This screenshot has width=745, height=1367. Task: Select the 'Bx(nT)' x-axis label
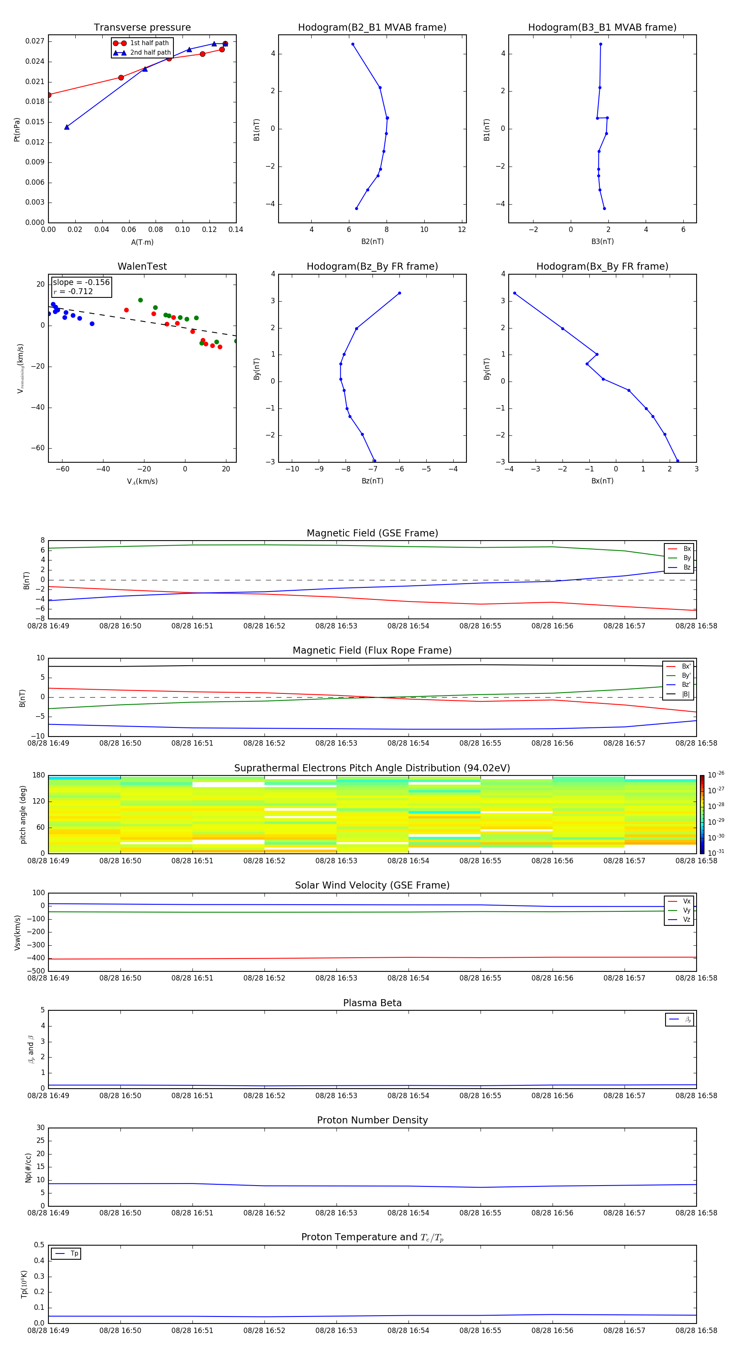pos(602,481)
